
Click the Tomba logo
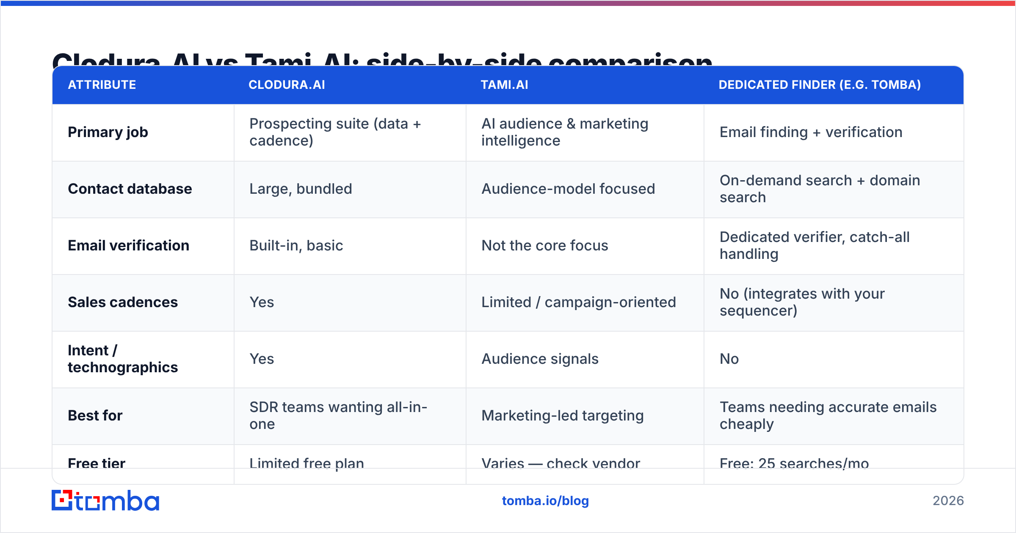click(105, 500)
